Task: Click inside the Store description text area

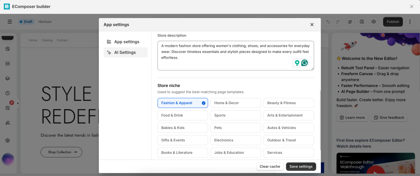Action: point(236,56)
